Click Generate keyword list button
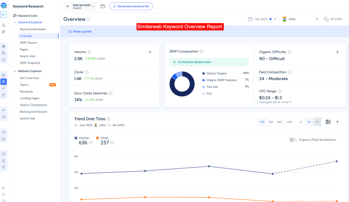 pyautogui.click(x=131, y=6)
